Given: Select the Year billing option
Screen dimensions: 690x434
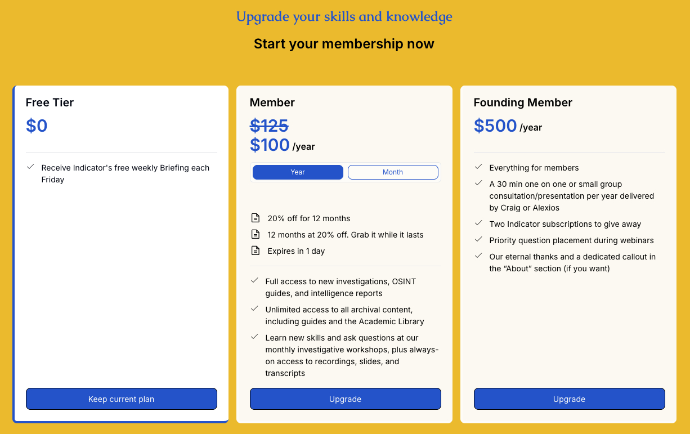Looking at the screenshot, I should pos(298,172).
